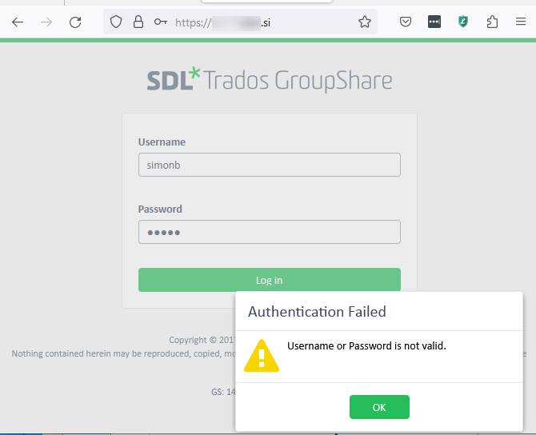Focus the Password input field
This screenshot has height=435, width=536.
[x=270, y=232]
